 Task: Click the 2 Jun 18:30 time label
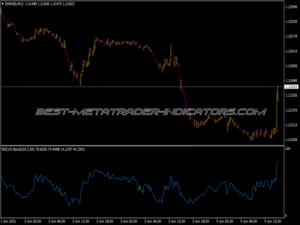pos(104,221)
